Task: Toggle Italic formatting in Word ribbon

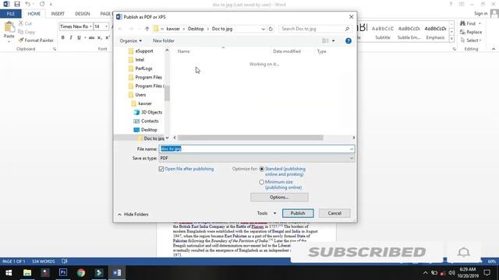Action: pos(71,37)
